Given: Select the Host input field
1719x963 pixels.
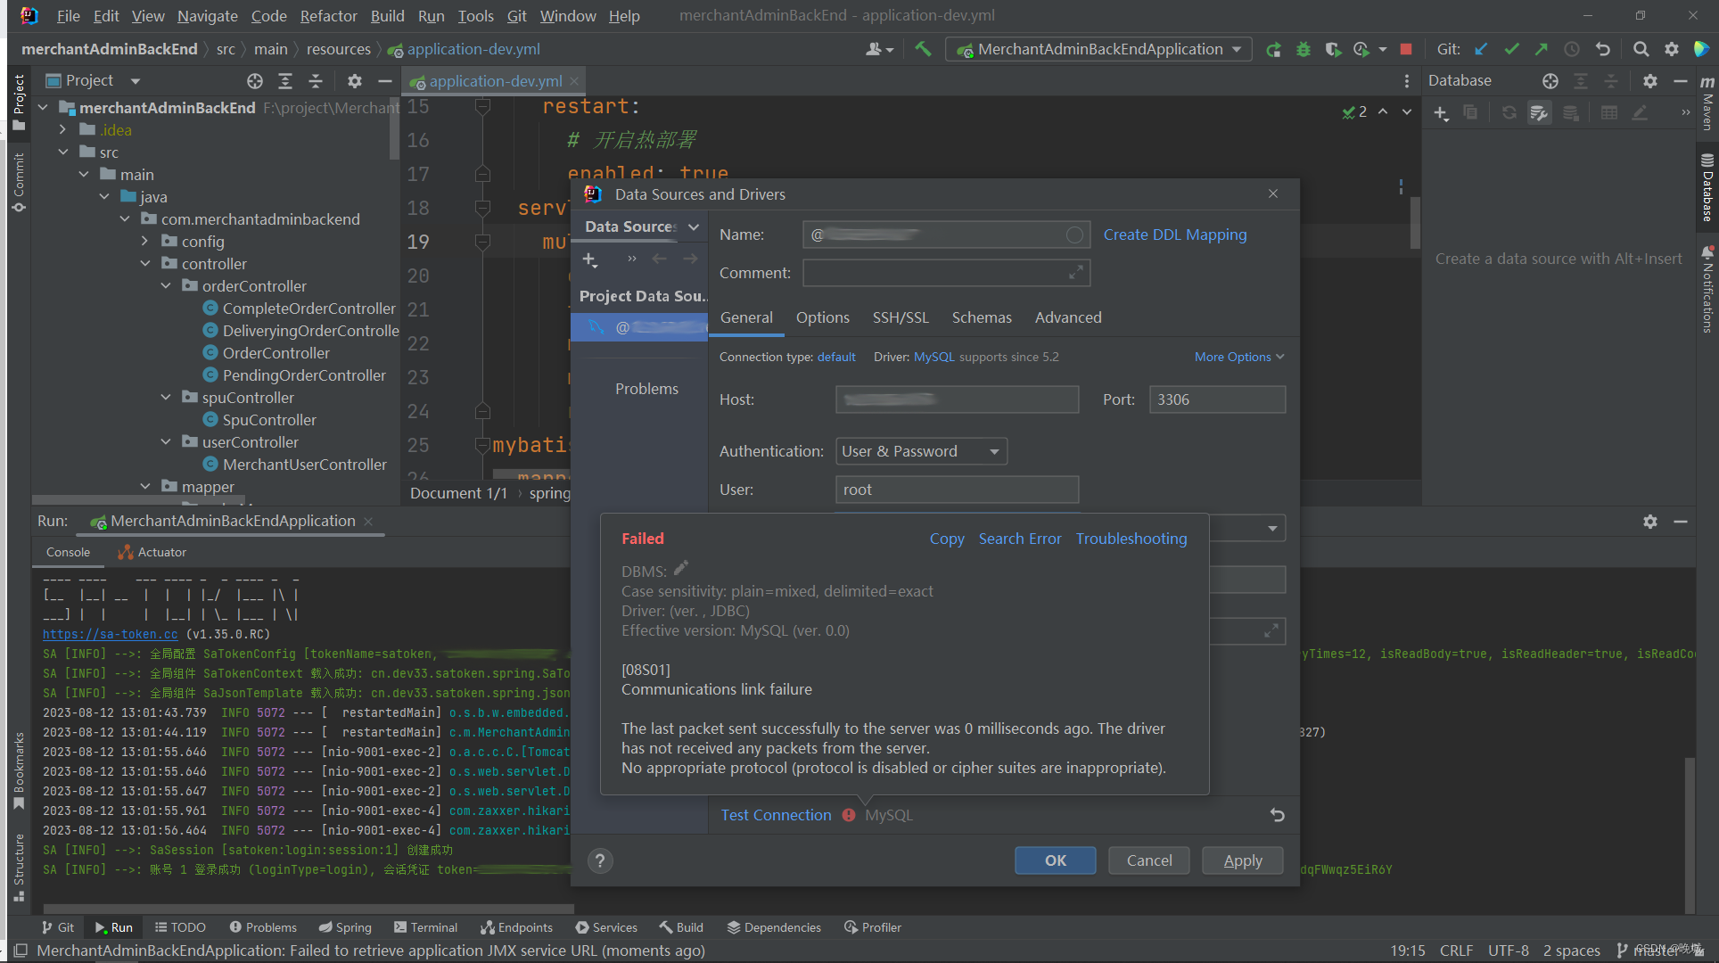Looking at the screenshot, I should (957, 399).
